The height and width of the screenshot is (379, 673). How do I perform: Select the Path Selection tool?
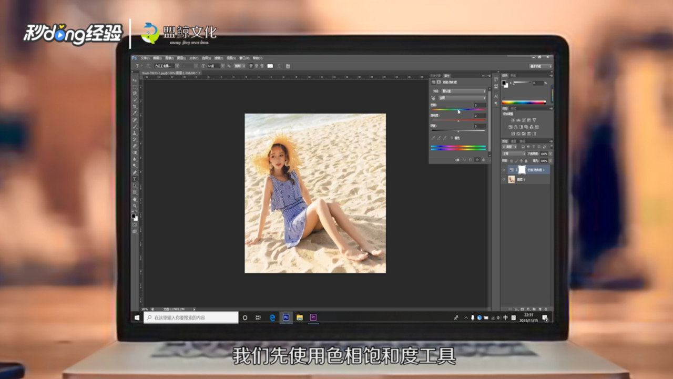pyautogui.click(x=135, y=186)
